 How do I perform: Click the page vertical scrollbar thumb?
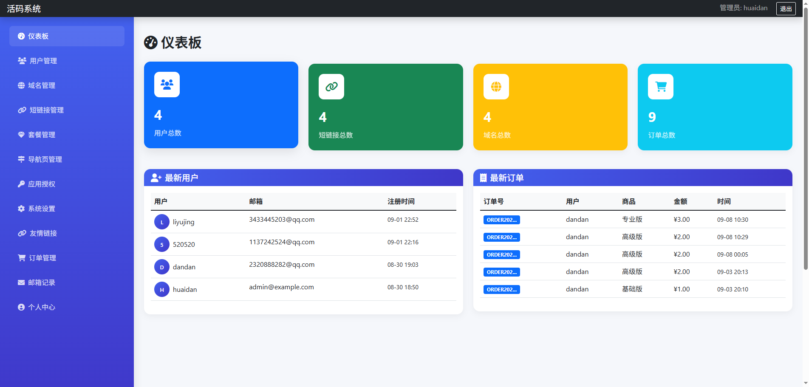(805, 140)
